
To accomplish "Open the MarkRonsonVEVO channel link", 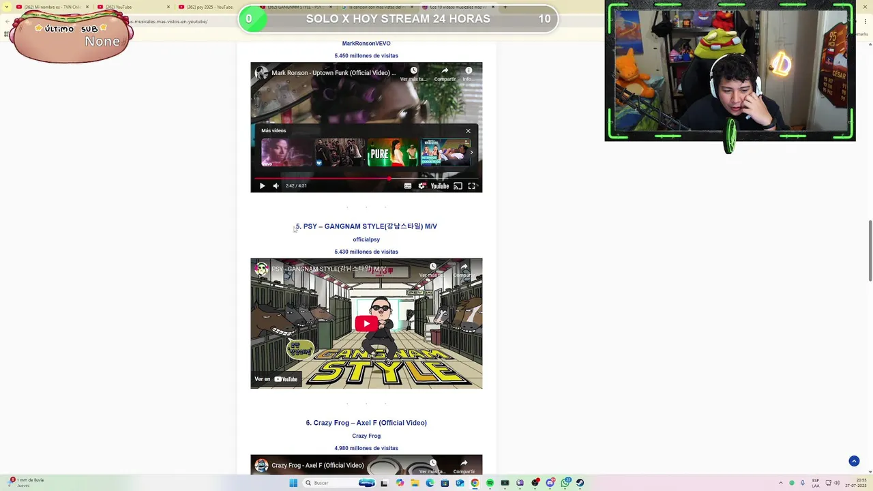I will point(366,44).
